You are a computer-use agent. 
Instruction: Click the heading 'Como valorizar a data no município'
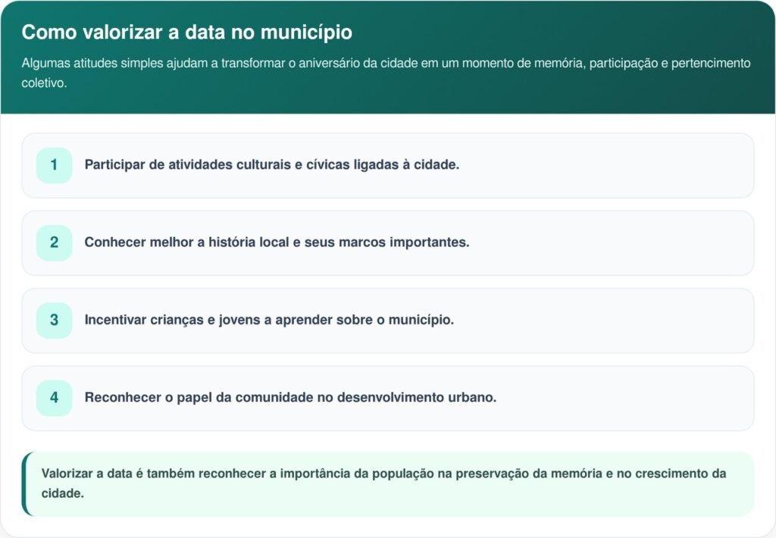(x=187, y=32)
